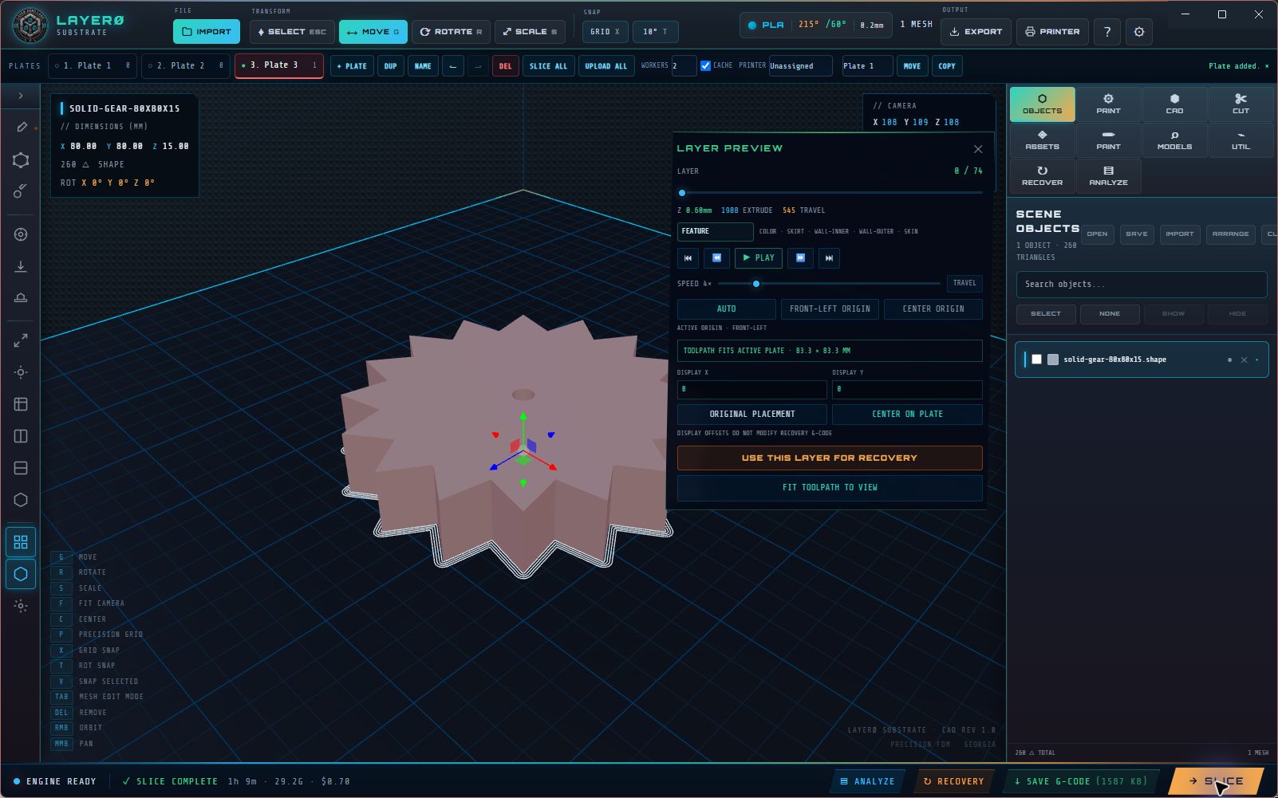Viewport: 1278px width, 798px height.
Task: Switch to Plate 2 tab
Action: (x=186, y=65)
